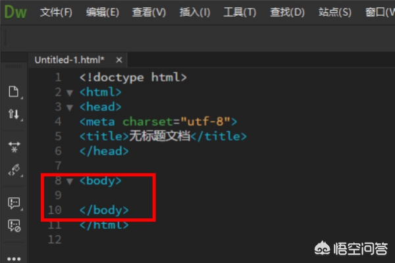Open the toolbar's three-dot more options
The height and width of the screenshot is (263, 395).
[x=14, y=258]
